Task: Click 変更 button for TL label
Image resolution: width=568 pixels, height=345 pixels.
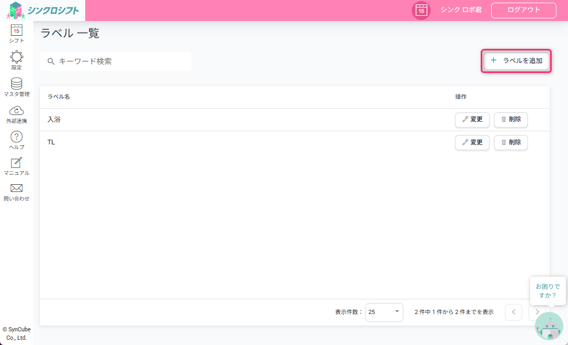Action: pos(472,142)
